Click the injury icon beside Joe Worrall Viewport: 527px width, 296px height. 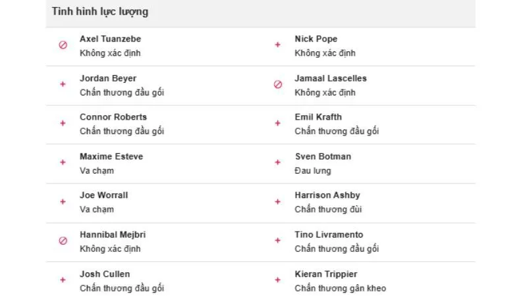(63, 201)
